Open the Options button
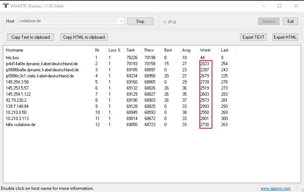Screen dimensions: 304x192 point(269,21)
